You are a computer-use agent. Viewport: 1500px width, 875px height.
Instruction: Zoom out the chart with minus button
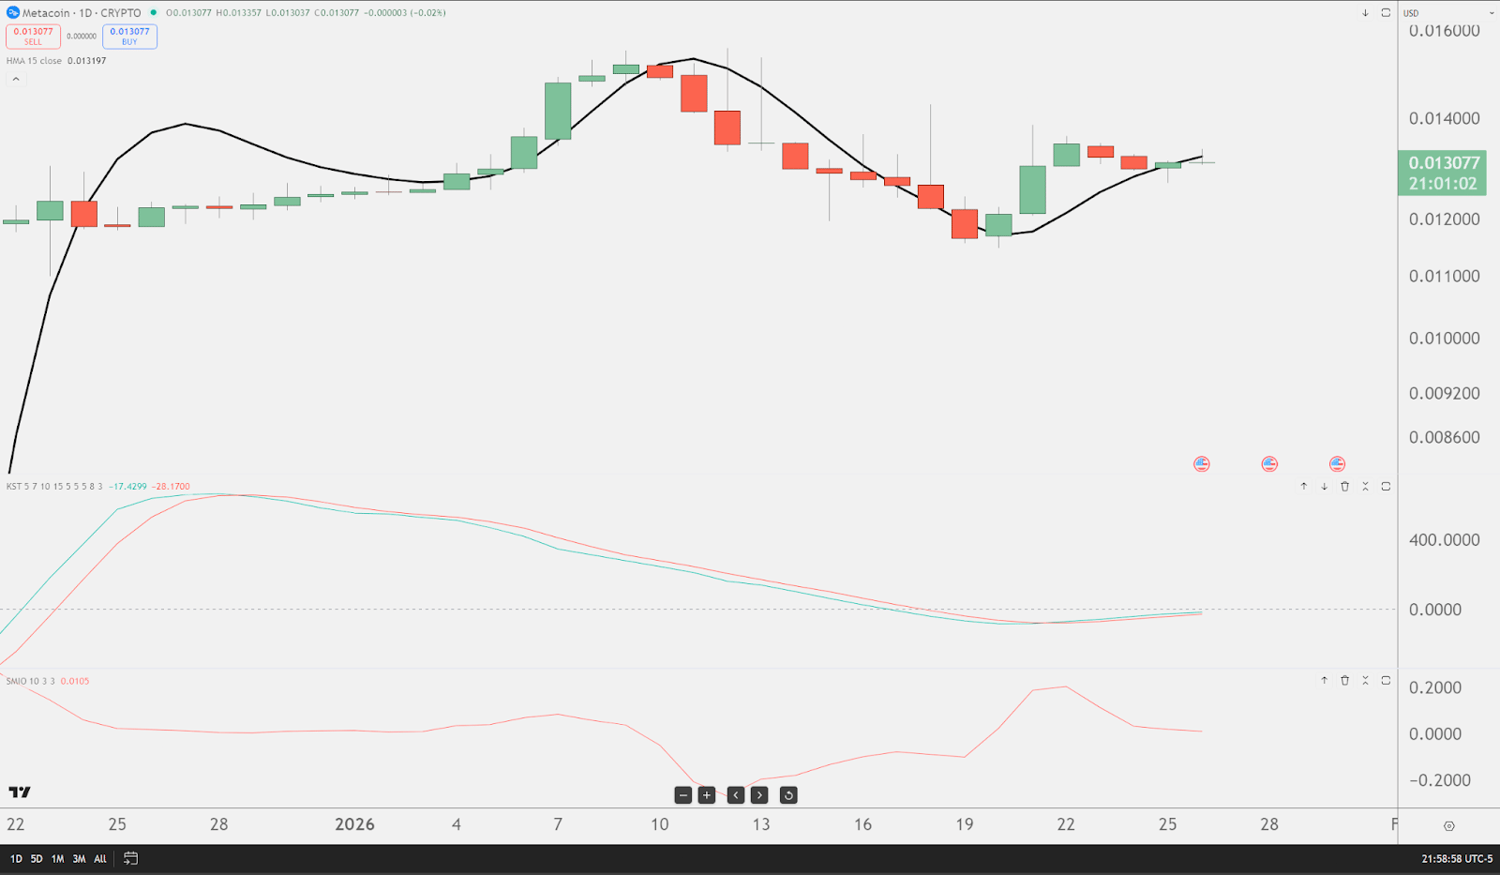point(683,795)
